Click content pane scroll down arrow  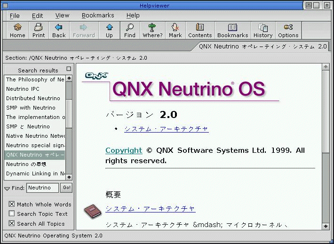tap(325, 226)
